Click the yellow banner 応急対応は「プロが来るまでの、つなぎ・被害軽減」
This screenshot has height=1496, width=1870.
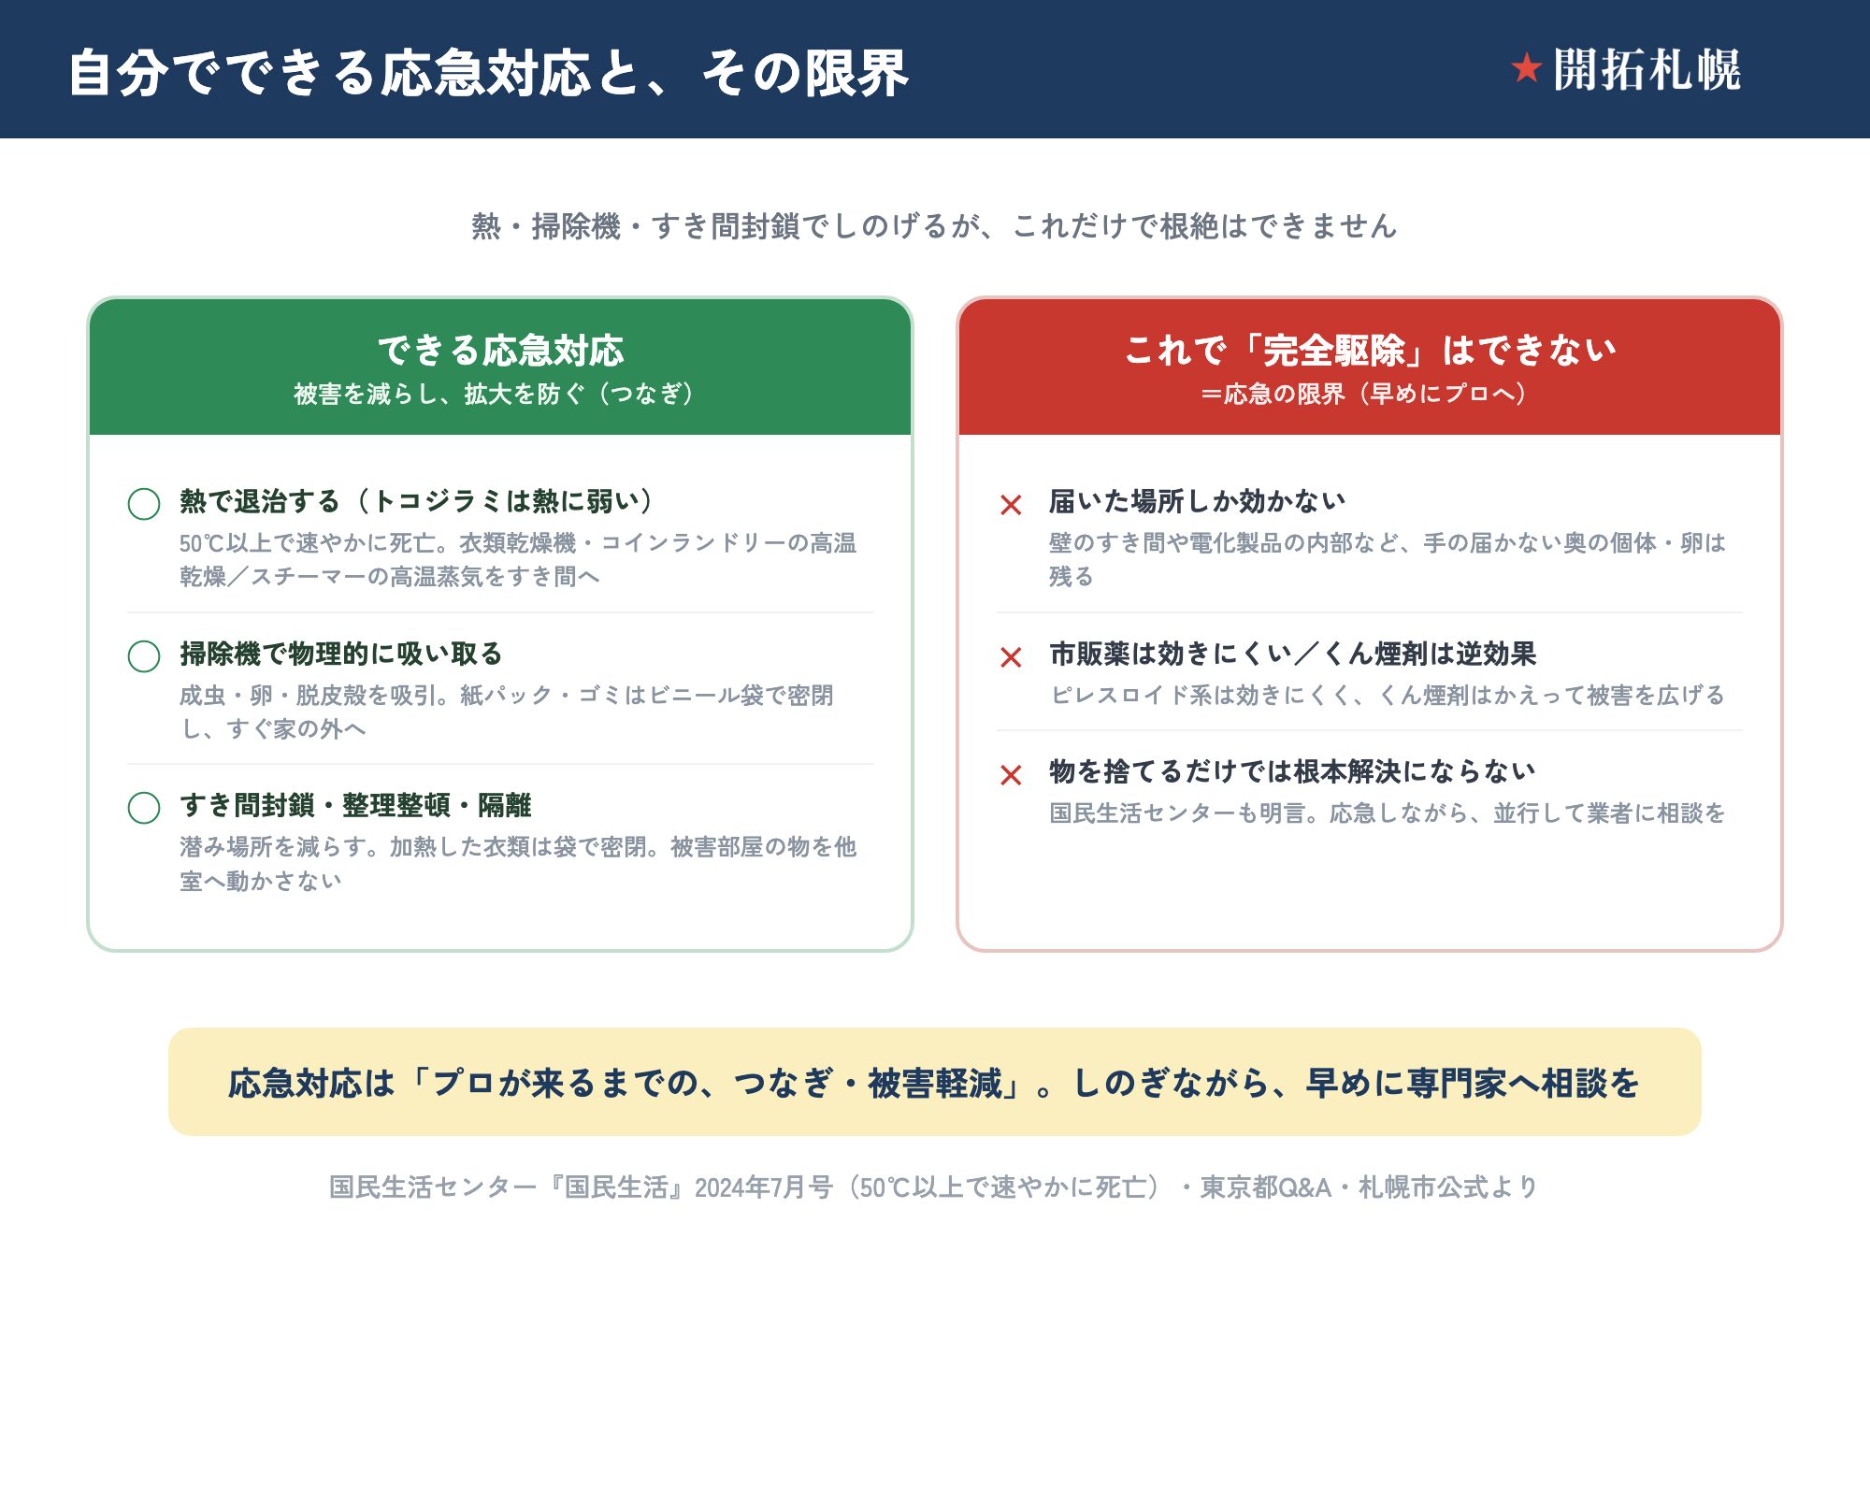tap(934, 1082)
